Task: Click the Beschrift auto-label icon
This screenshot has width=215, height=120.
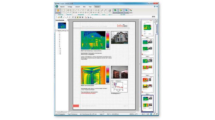Action: coord(116,11)
